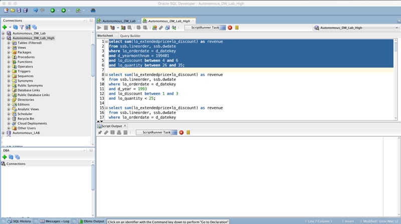Viewport: 401px width, 224px height.
Task: Click red cancel icon in worksheet toolbar
Action: pos(230,28)
